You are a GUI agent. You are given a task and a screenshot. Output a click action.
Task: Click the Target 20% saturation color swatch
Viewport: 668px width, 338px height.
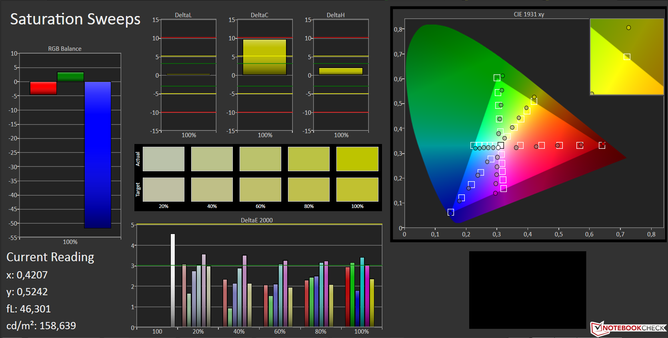click(x=164, y=190)
